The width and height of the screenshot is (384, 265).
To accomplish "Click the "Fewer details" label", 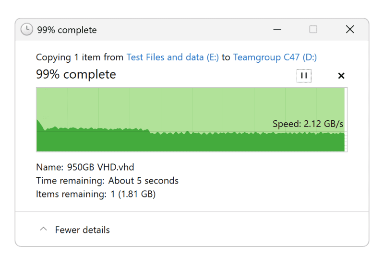I will 82,230.
